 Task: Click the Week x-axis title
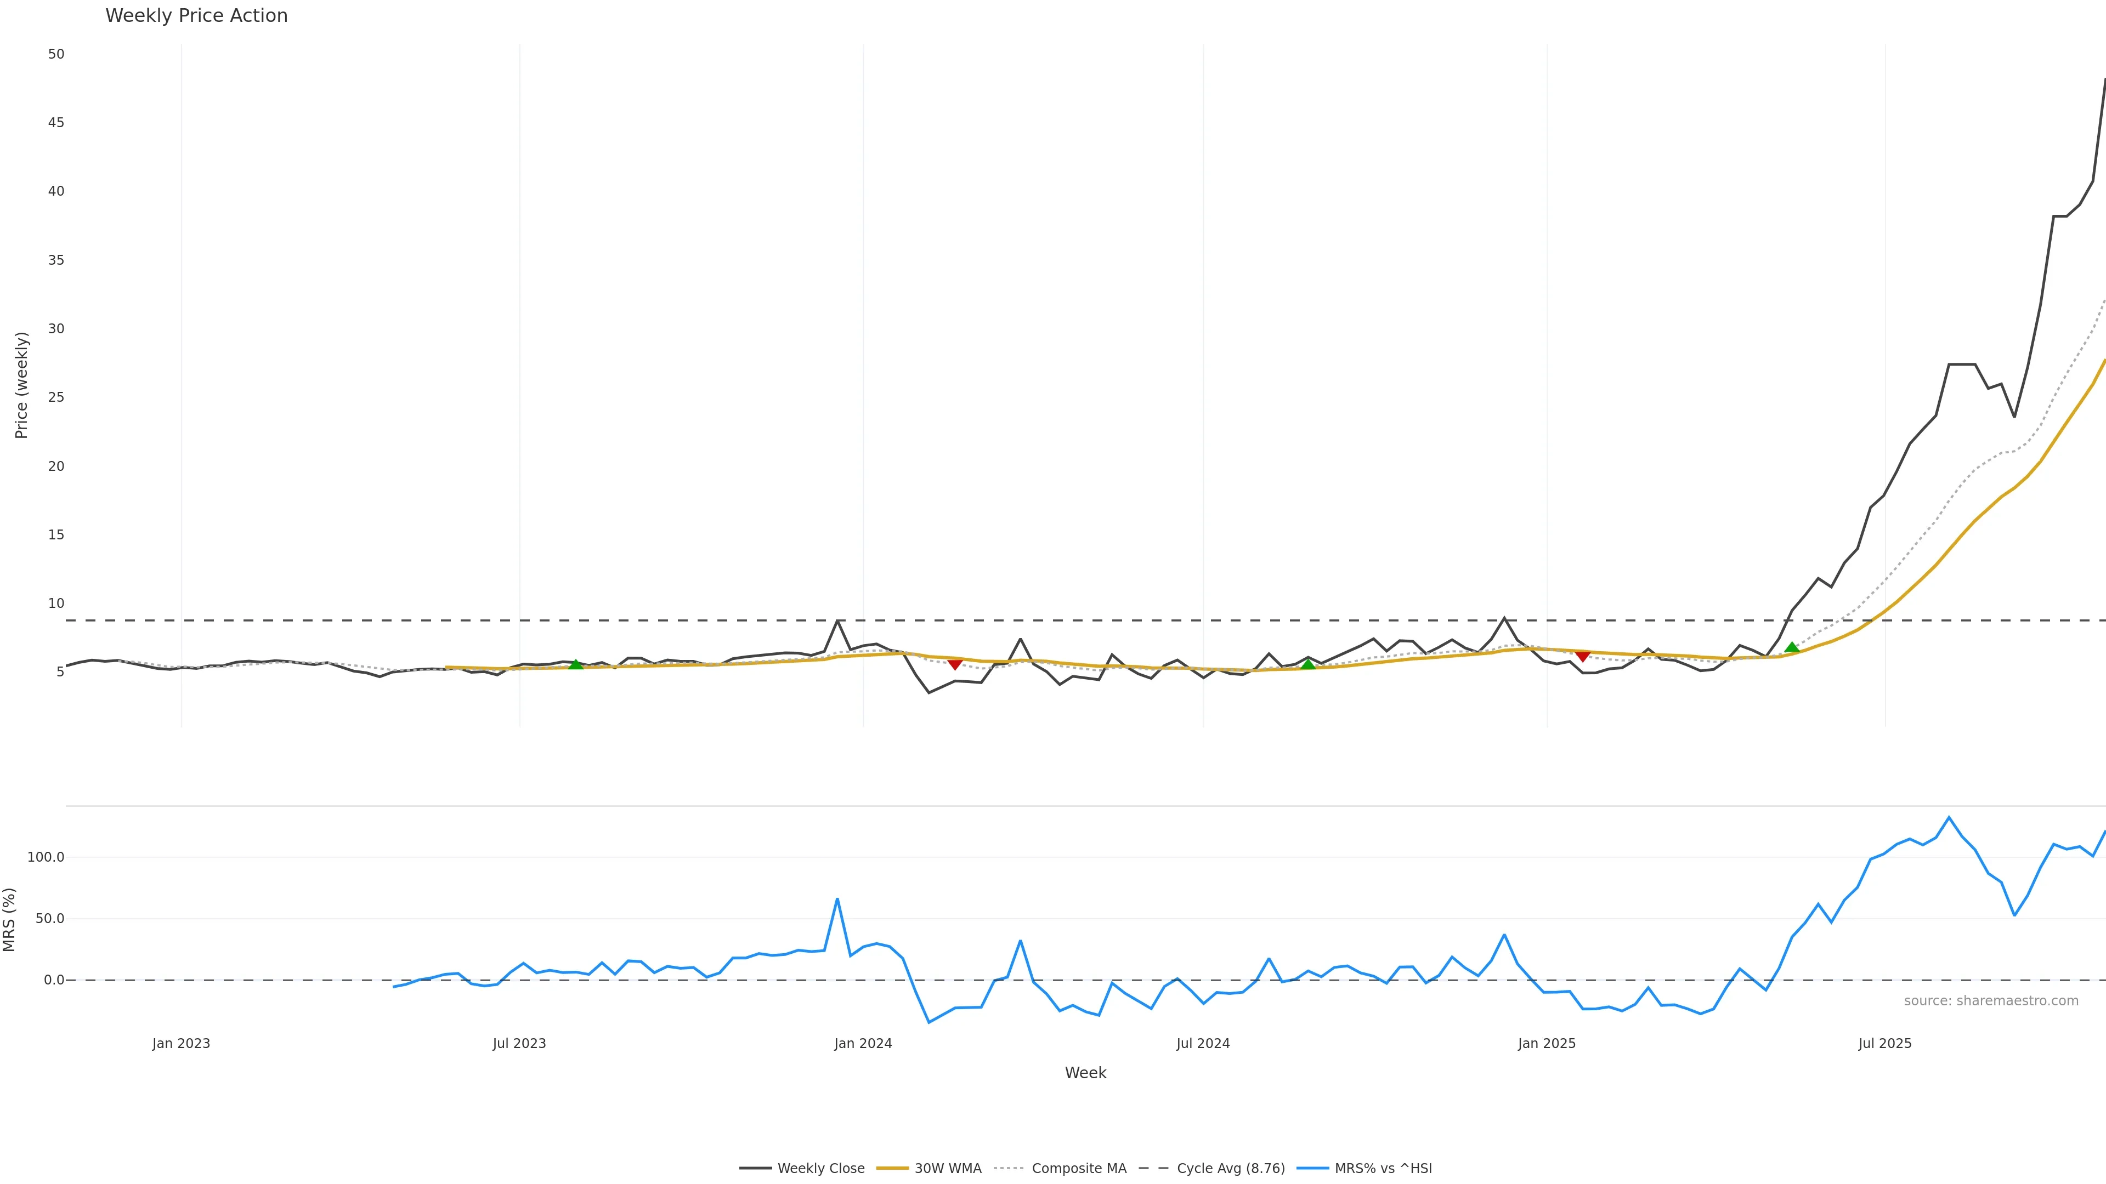[1085, 1073]
